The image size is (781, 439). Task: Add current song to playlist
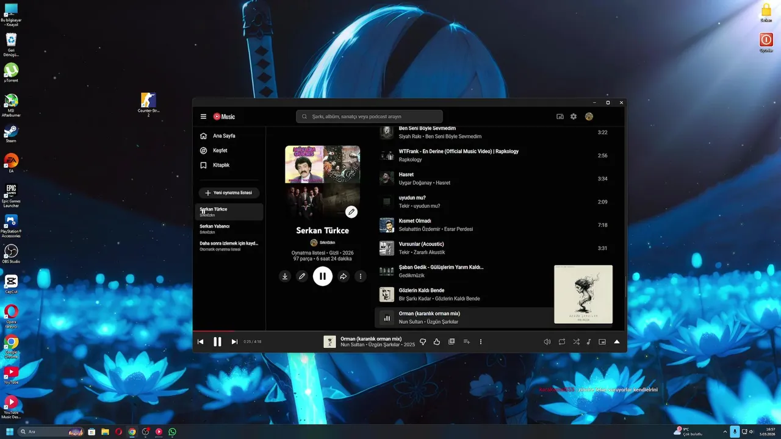466,342
